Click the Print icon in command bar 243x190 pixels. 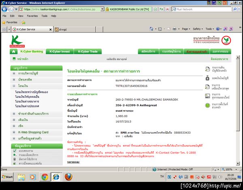pyautogui.click(x=175, y=29)
